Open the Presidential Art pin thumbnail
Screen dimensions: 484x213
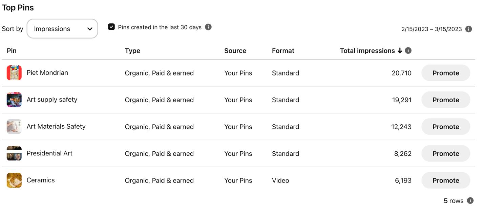point(14,153)
